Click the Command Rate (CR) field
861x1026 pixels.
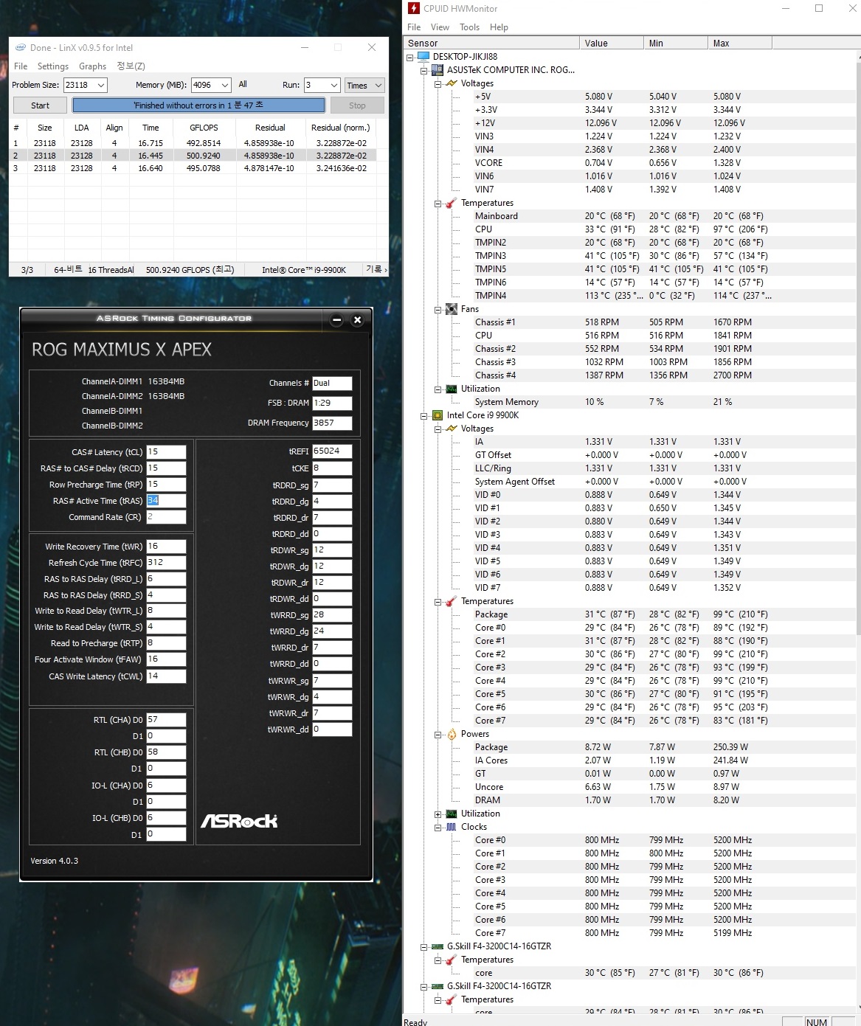coord(166,517)
